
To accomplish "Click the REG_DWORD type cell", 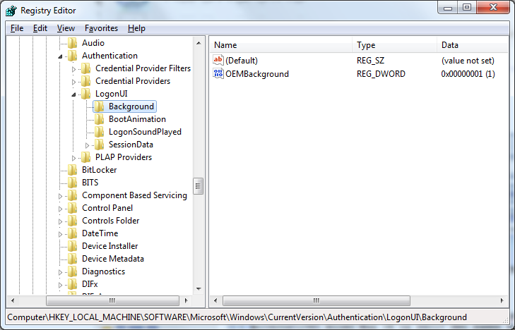I will pyautogui.click(x=381, y=74).
